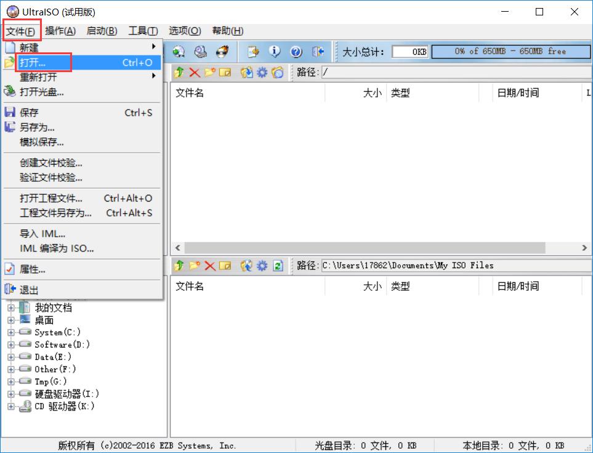Screen dimensions: 593x453
Task: Expand the CD 驱动器(K:) drive node
Action: [x=12, y=406]
